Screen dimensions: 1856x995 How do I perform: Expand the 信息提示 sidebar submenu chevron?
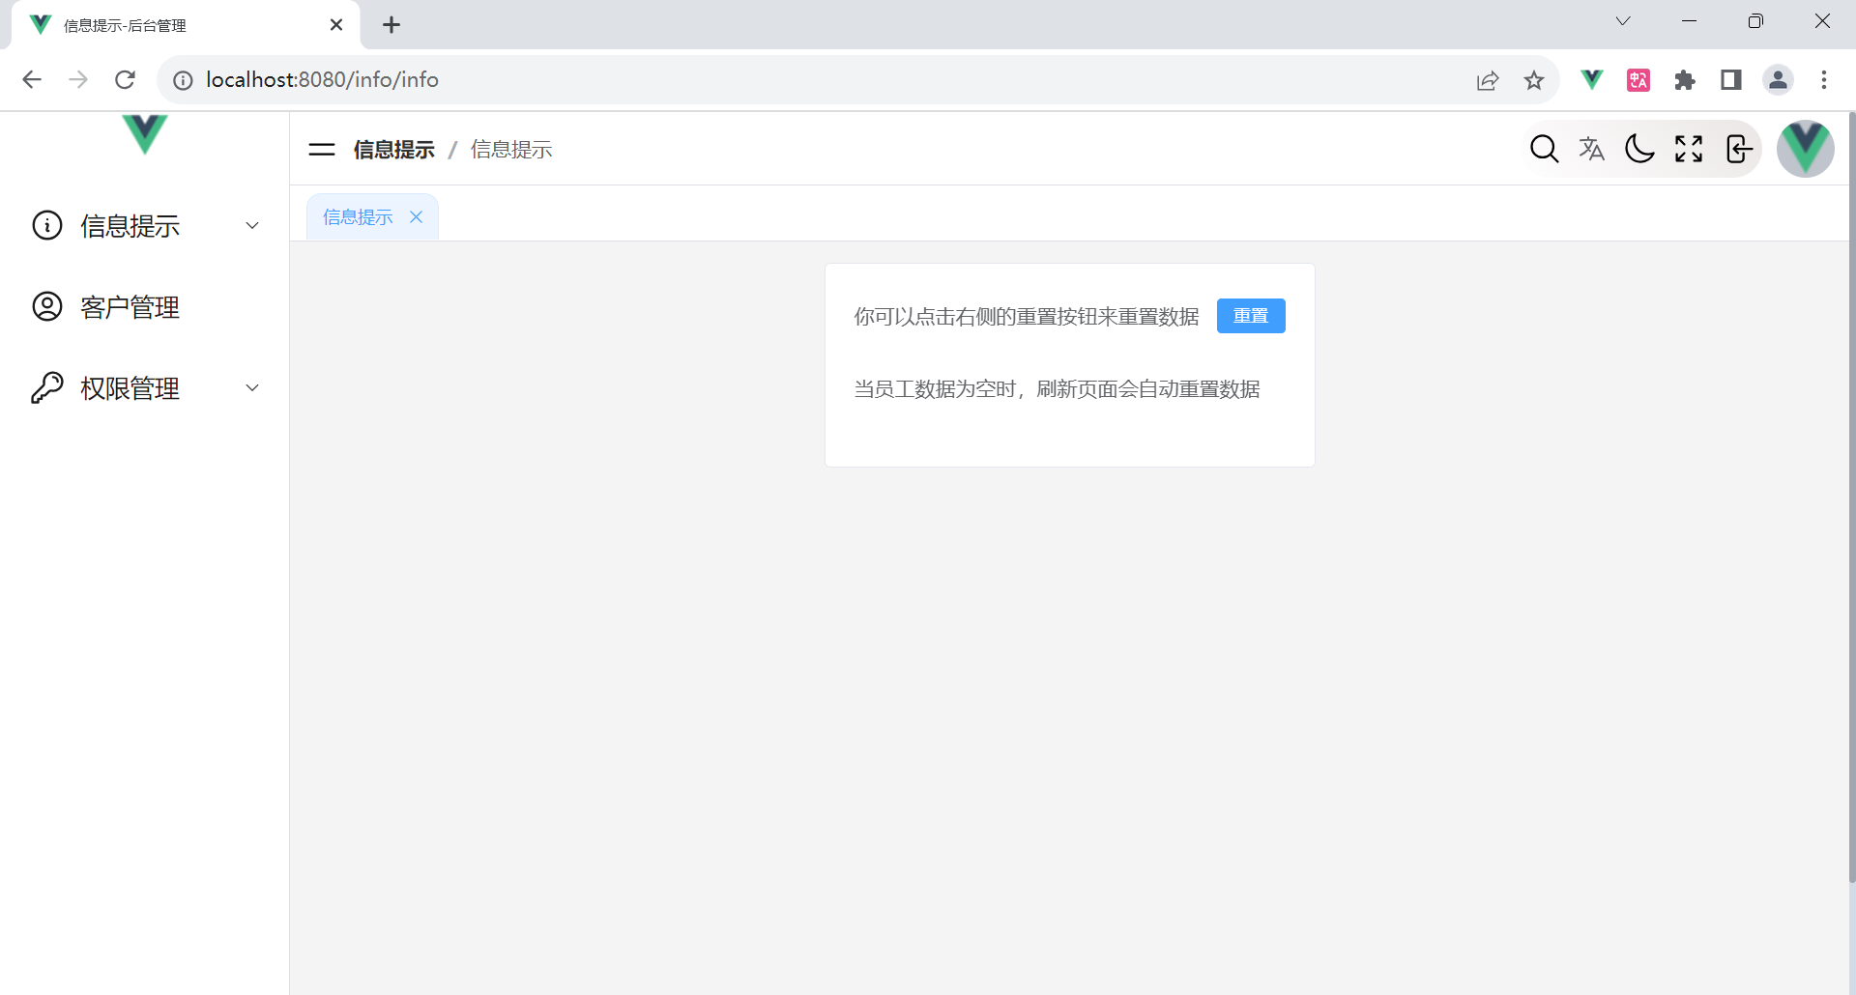(x=252, y=225)
